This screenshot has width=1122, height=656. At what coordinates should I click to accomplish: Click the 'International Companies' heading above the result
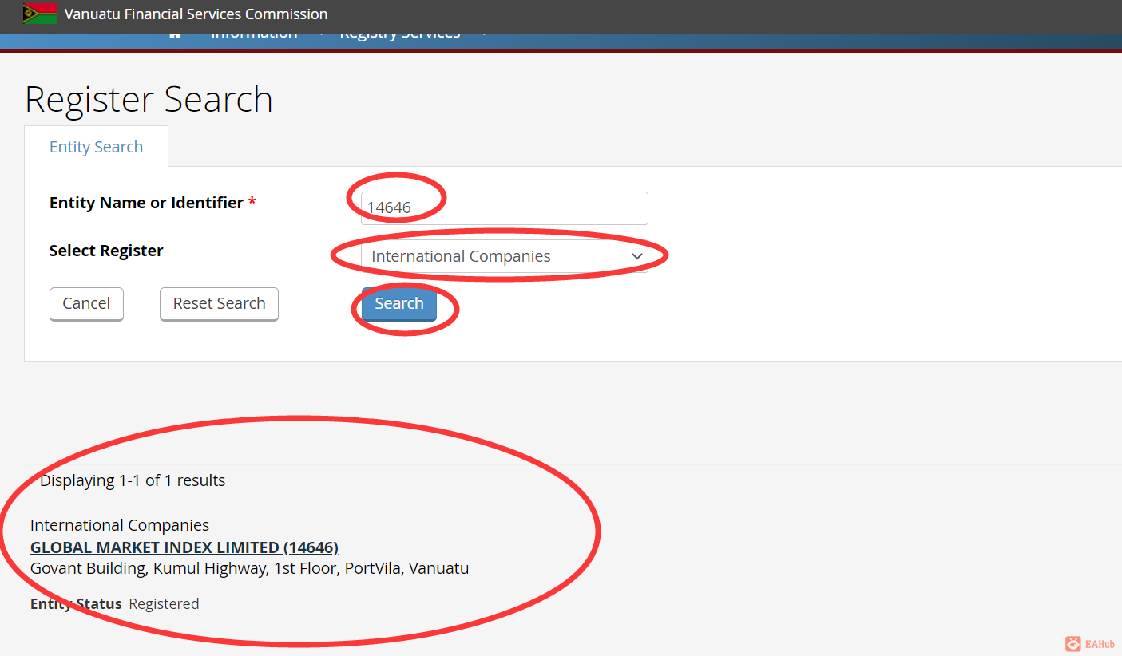coord(120,525)
